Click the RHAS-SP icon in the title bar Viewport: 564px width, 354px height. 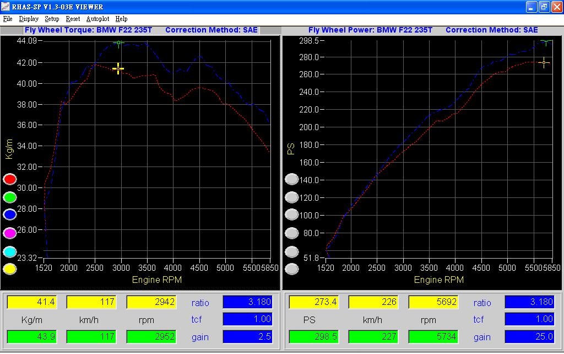(x=6, y=7)
